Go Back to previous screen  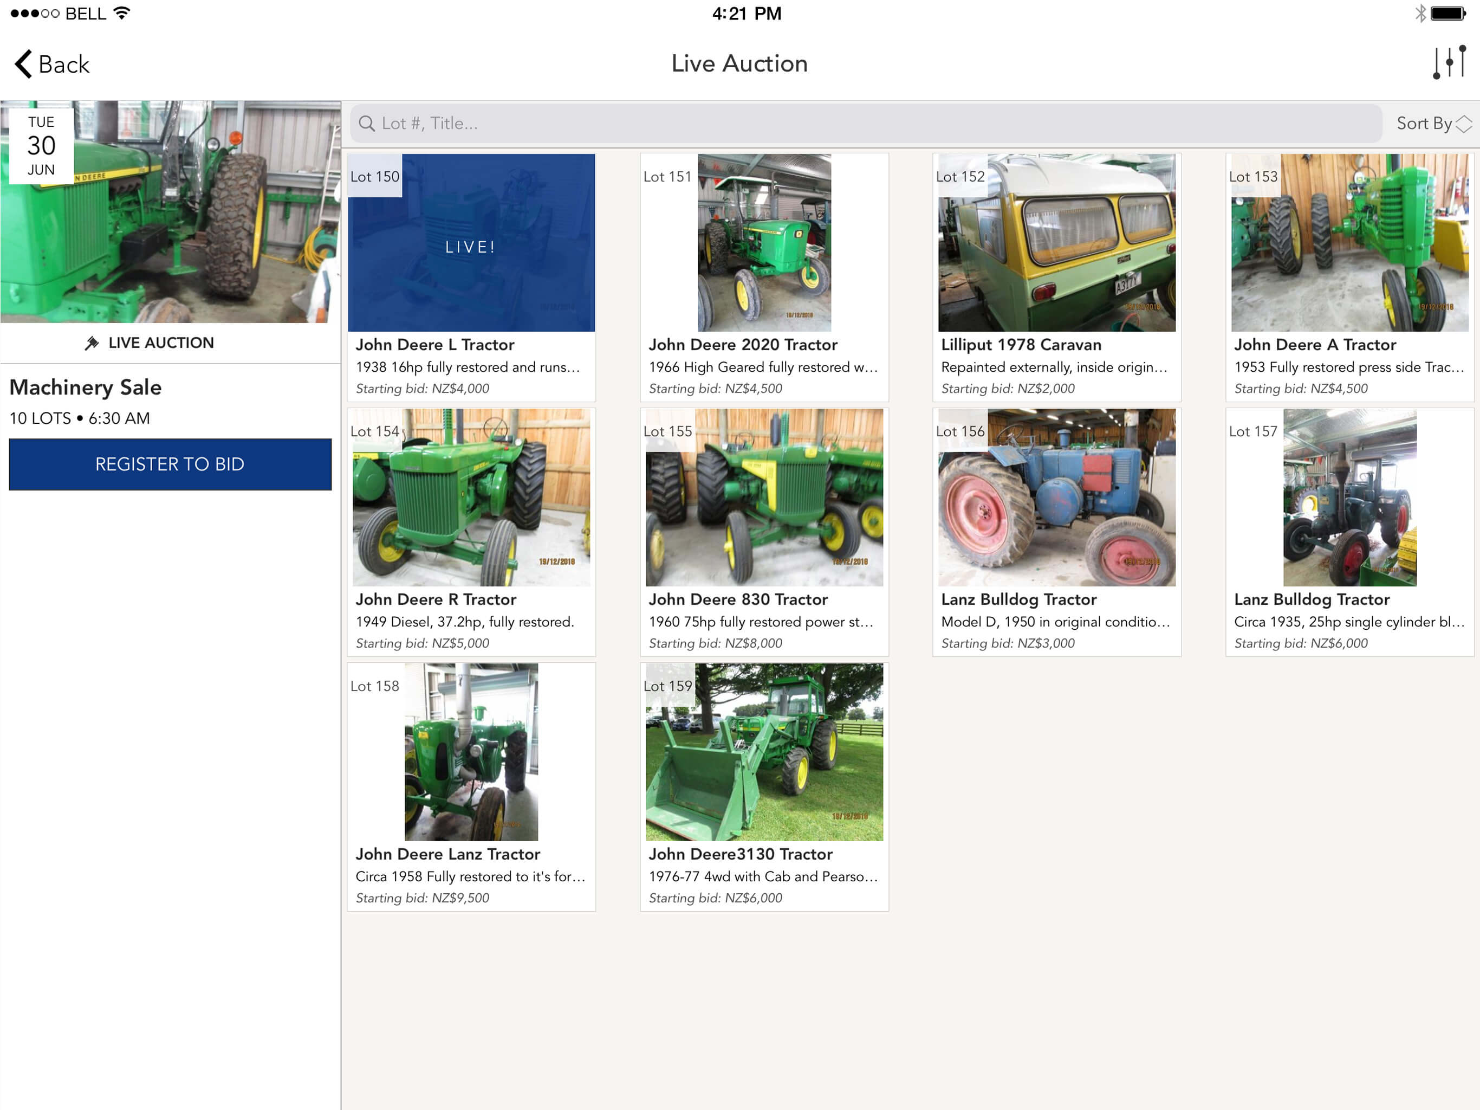tap(52, 64)
